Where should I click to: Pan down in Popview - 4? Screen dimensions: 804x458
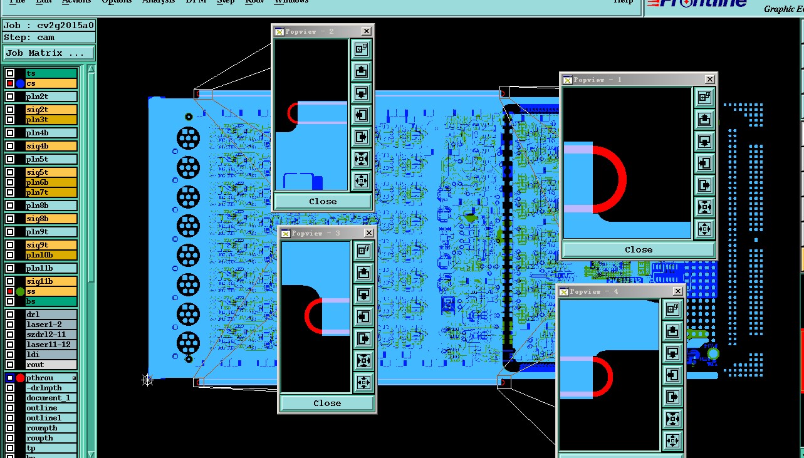point(672,353)
